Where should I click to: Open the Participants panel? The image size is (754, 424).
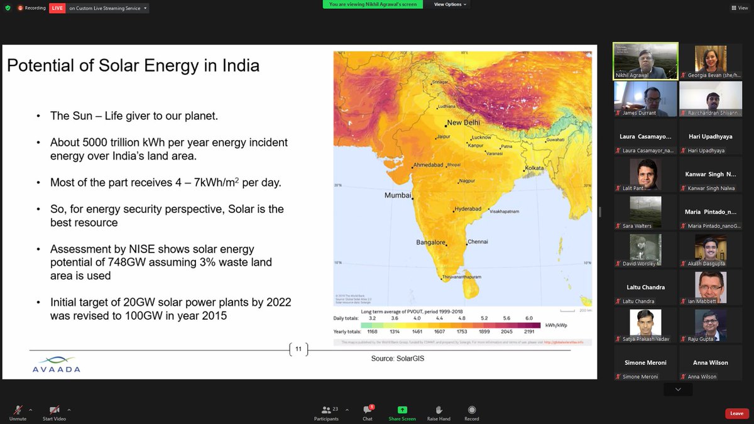(x=326, y=412)
